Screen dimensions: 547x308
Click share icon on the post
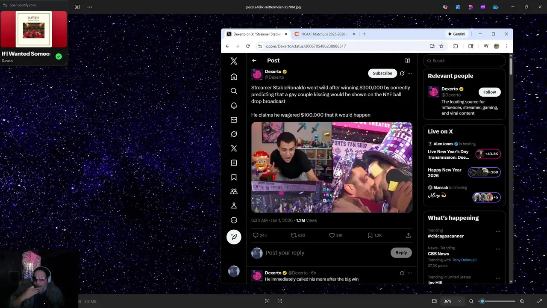coord(408,235)
